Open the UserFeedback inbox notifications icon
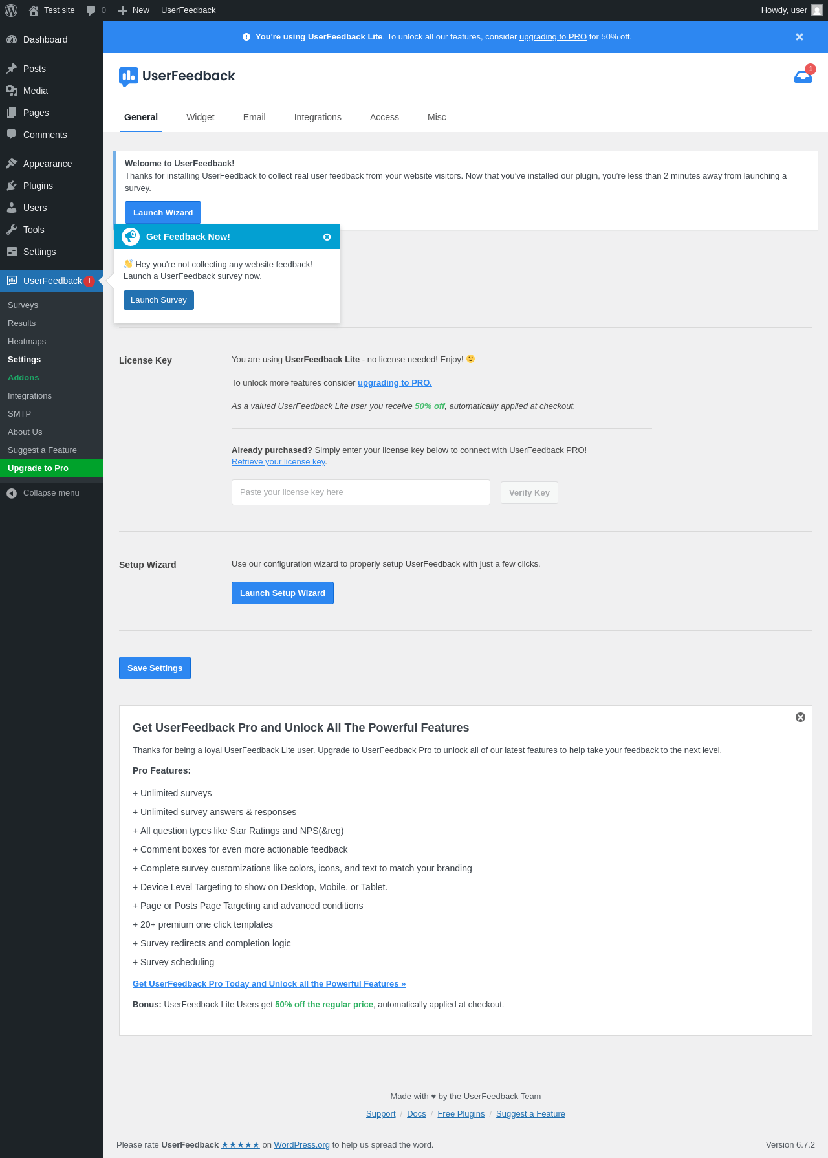 point(803,77)
